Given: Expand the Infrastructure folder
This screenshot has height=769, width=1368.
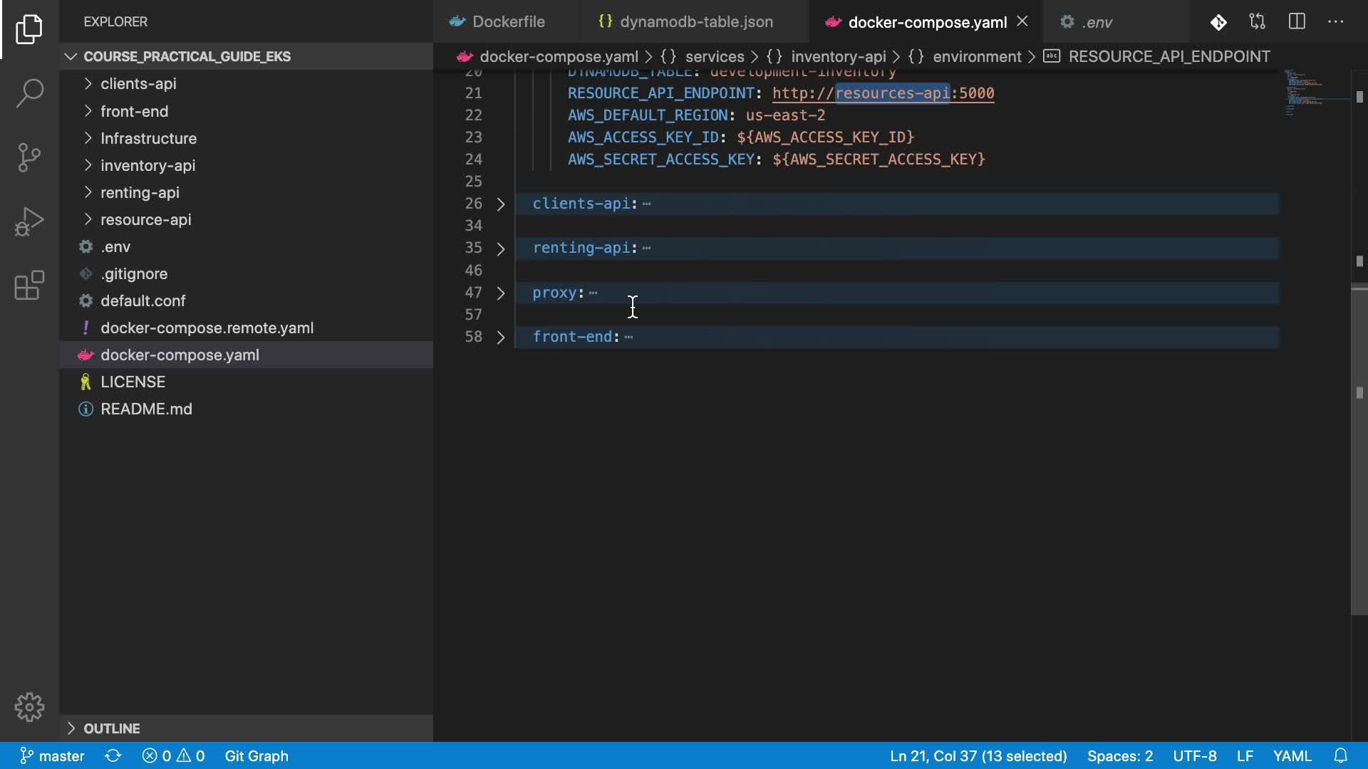Looking at the screenshot, I should click(148, 138).
